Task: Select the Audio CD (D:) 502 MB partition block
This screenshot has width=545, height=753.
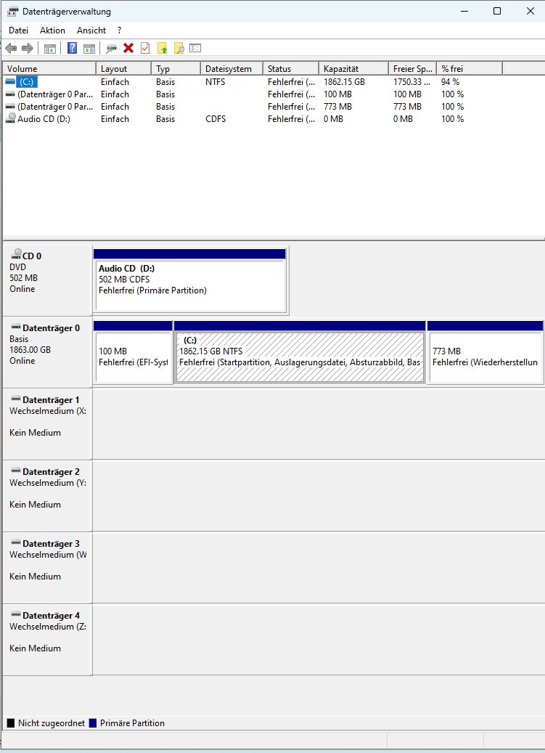Action: (190, 280)
